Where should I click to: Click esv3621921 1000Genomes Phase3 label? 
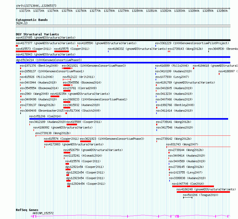(x=94, y=66)
